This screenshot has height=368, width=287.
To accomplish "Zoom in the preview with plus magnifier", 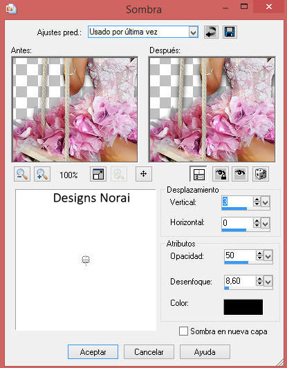I will tap(42, 174).
